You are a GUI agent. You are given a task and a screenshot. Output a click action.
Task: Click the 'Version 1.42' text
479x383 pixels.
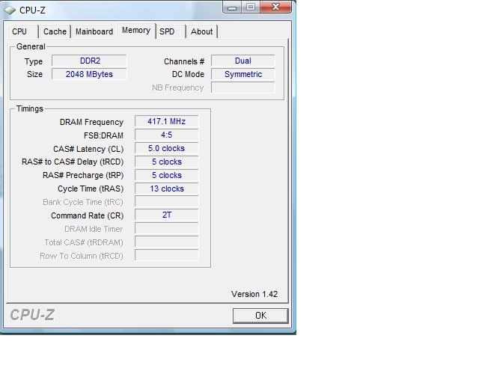(x=254, y=294)
